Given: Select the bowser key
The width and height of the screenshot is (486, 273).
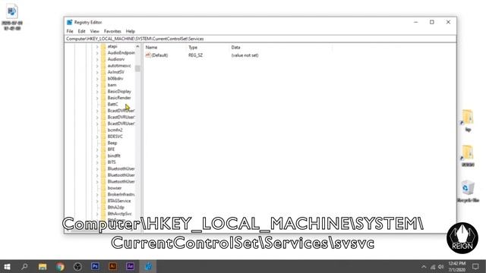Looking at the screenshot, I should pos(115,188).
